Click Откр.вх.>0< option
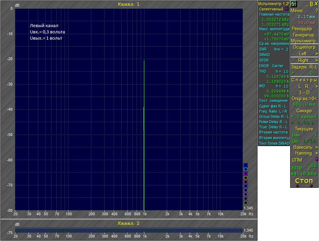The height and width of the screenshot is (241, 319). pyautogui.click(x=304, y=99)
